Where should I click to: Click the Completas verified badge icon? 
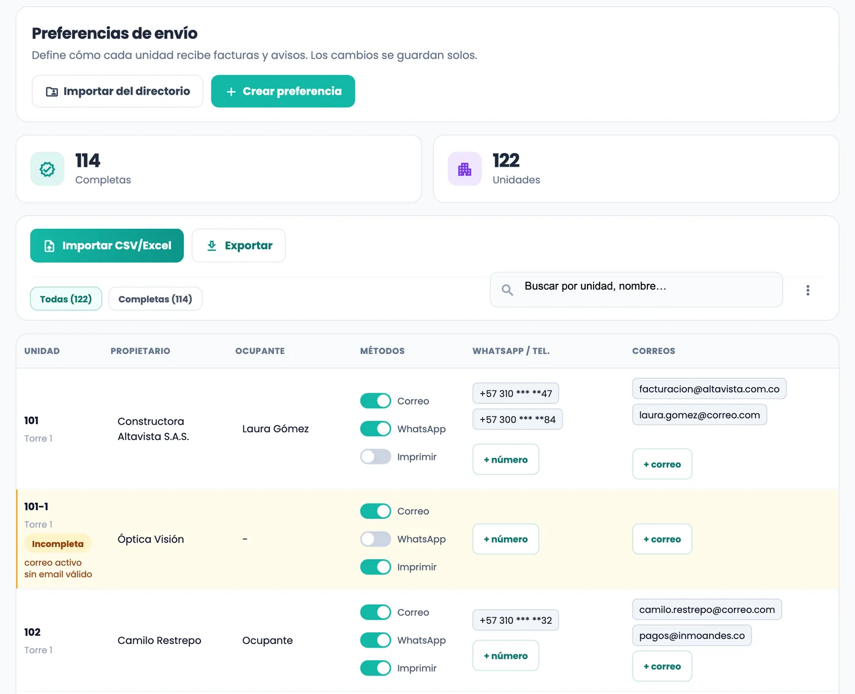[47, 169]
